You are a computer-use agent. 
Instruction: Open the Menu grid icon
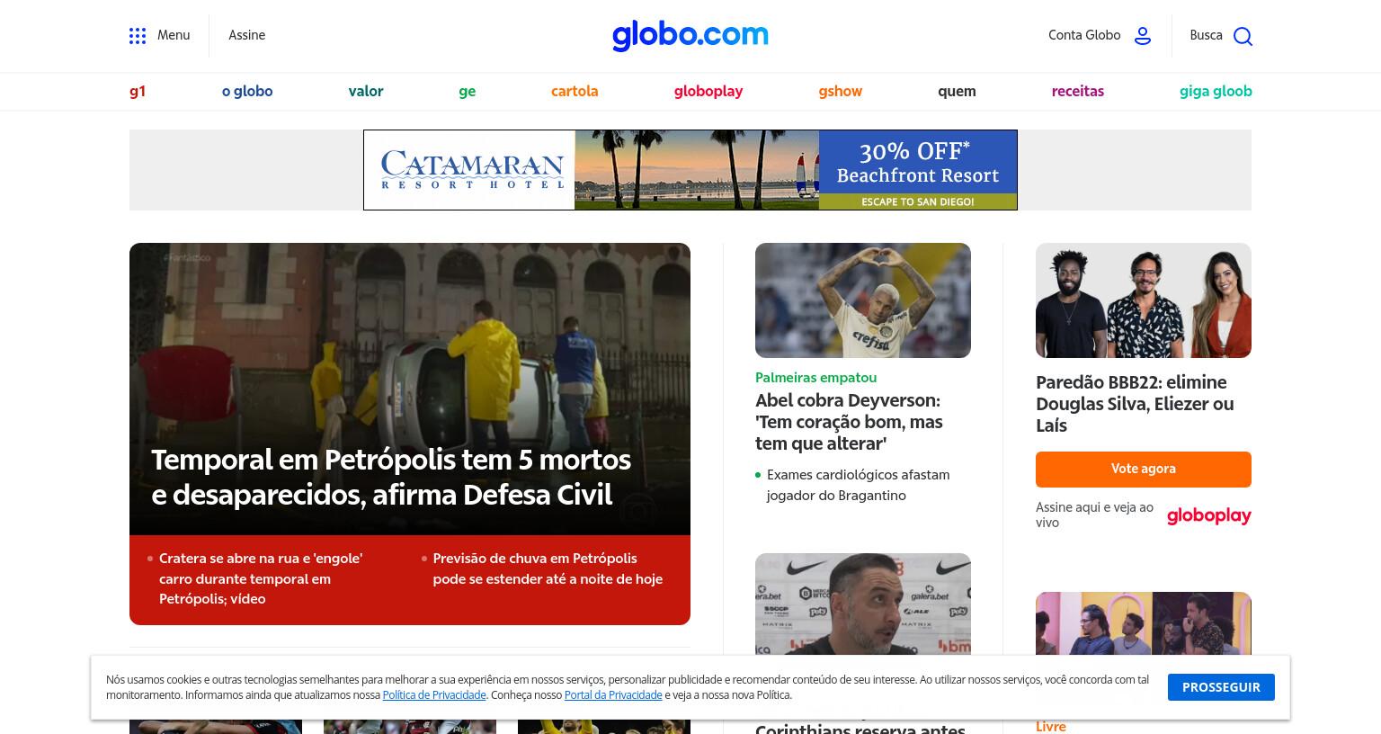[138, 36]
